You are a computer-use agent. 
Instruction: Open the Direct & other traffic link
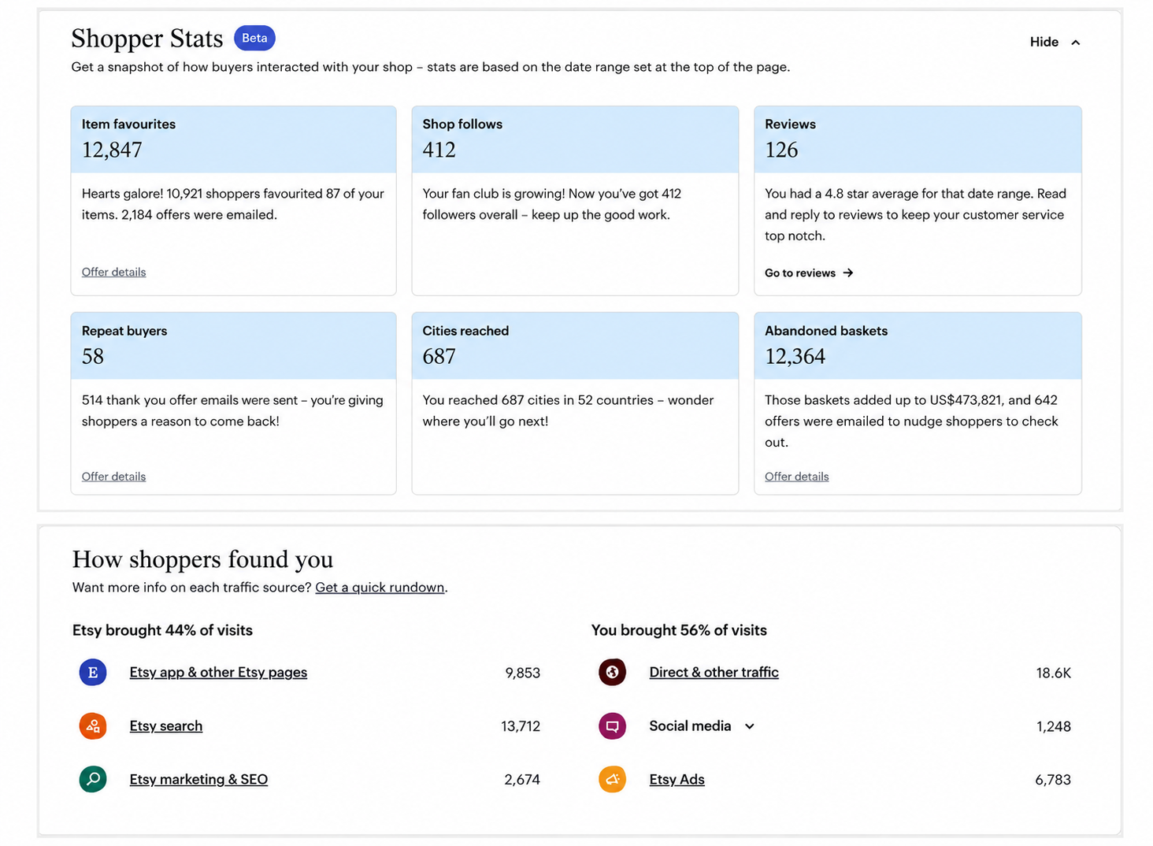click(714, 672)
